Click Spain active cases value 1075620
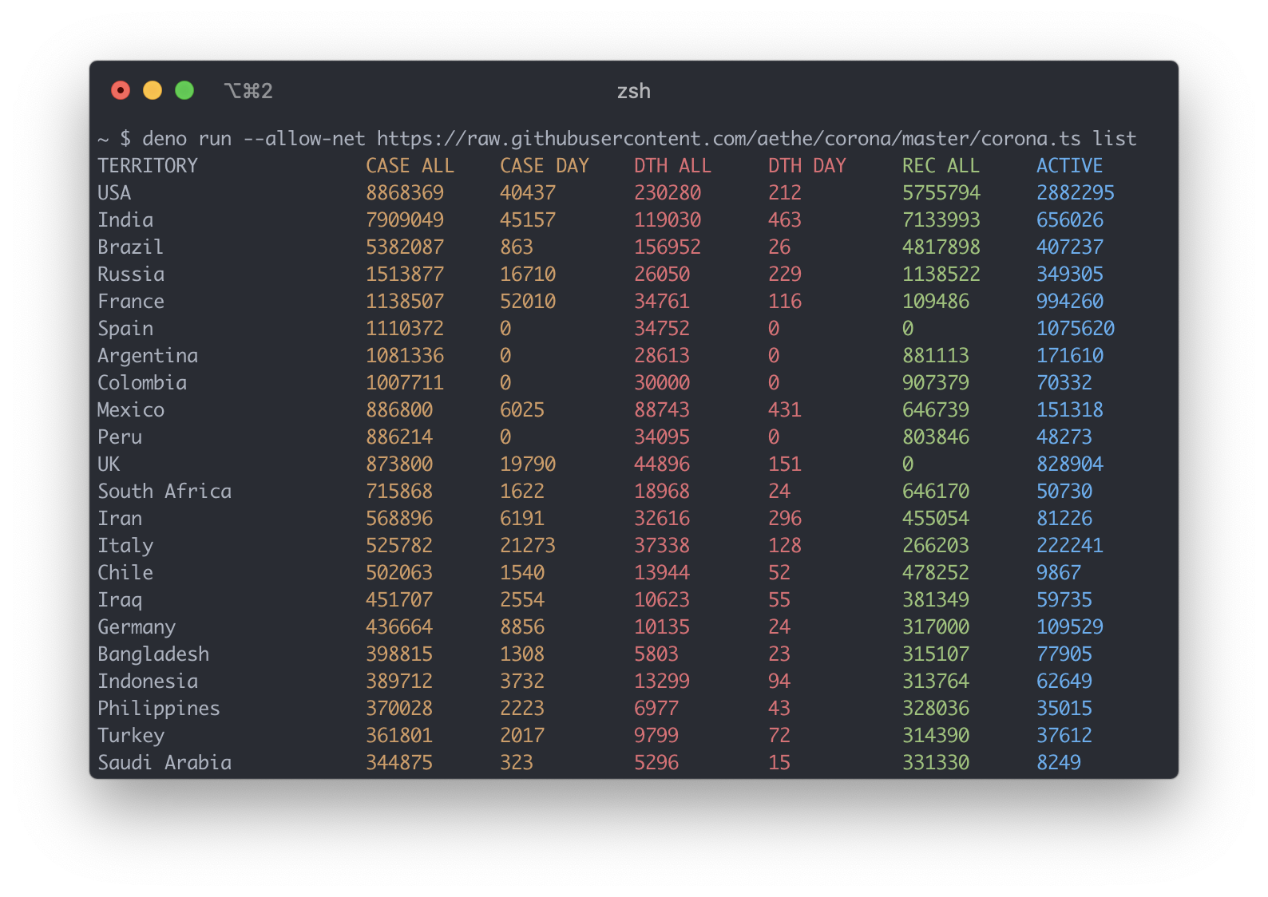The image size is (1268, 897). [x=1076, y=329]
